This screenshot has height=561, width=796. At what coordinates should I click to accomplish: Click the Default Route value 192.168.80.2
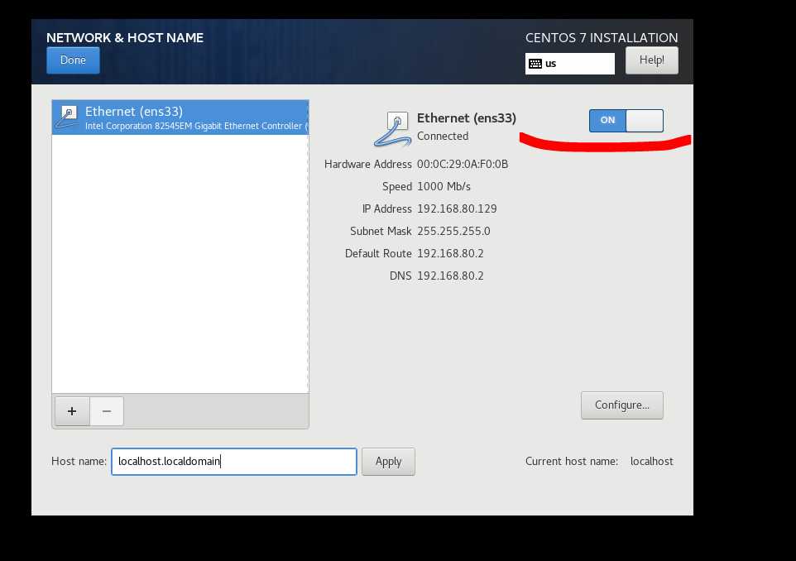pyautogui.click(x=450, y=253)
